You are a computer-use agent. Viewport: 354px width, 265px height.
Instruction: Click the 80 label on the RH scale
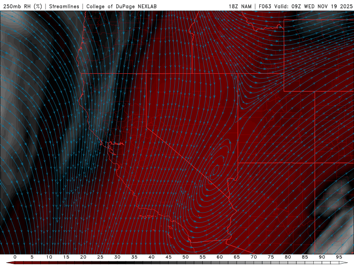coord(288,257)
